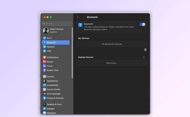Click the 'Nearby Devices' heading
Image resolution: width=190 pixels, height=117 pixels.
pyautogui.click(x=86, y=57)
